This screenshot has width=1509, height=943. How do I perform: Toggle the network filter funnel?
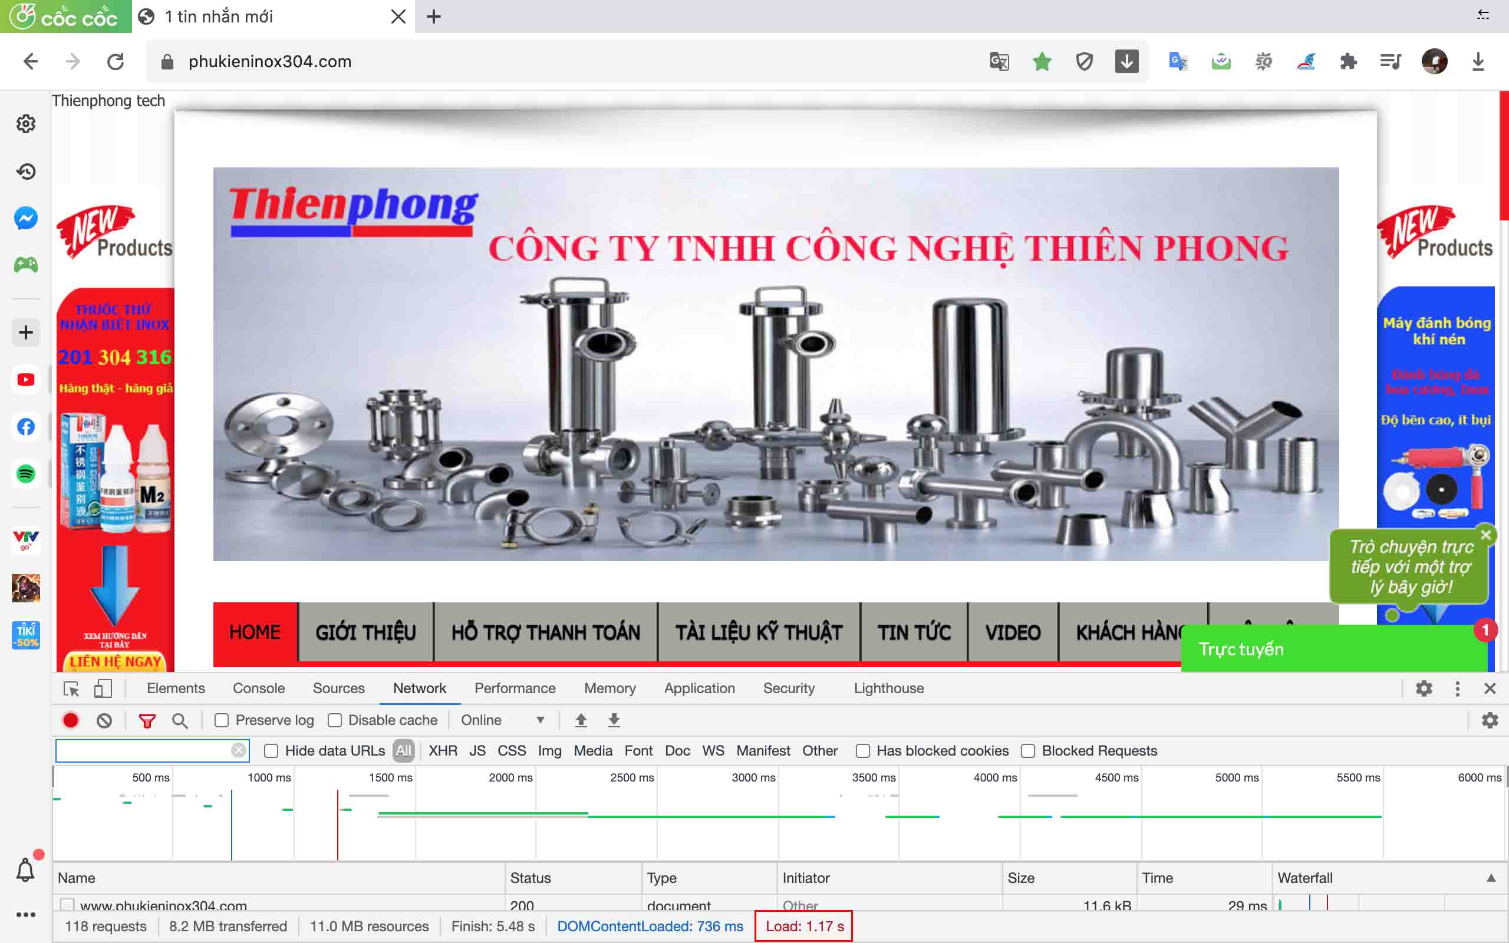click(x=147, y=721)
